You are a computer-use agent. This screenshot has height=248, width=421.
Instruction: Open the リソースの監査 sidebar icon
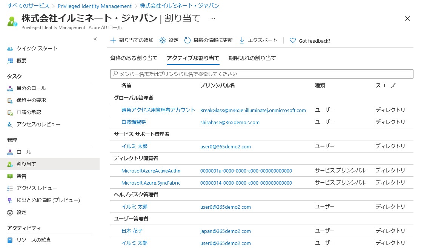point(10,240)
